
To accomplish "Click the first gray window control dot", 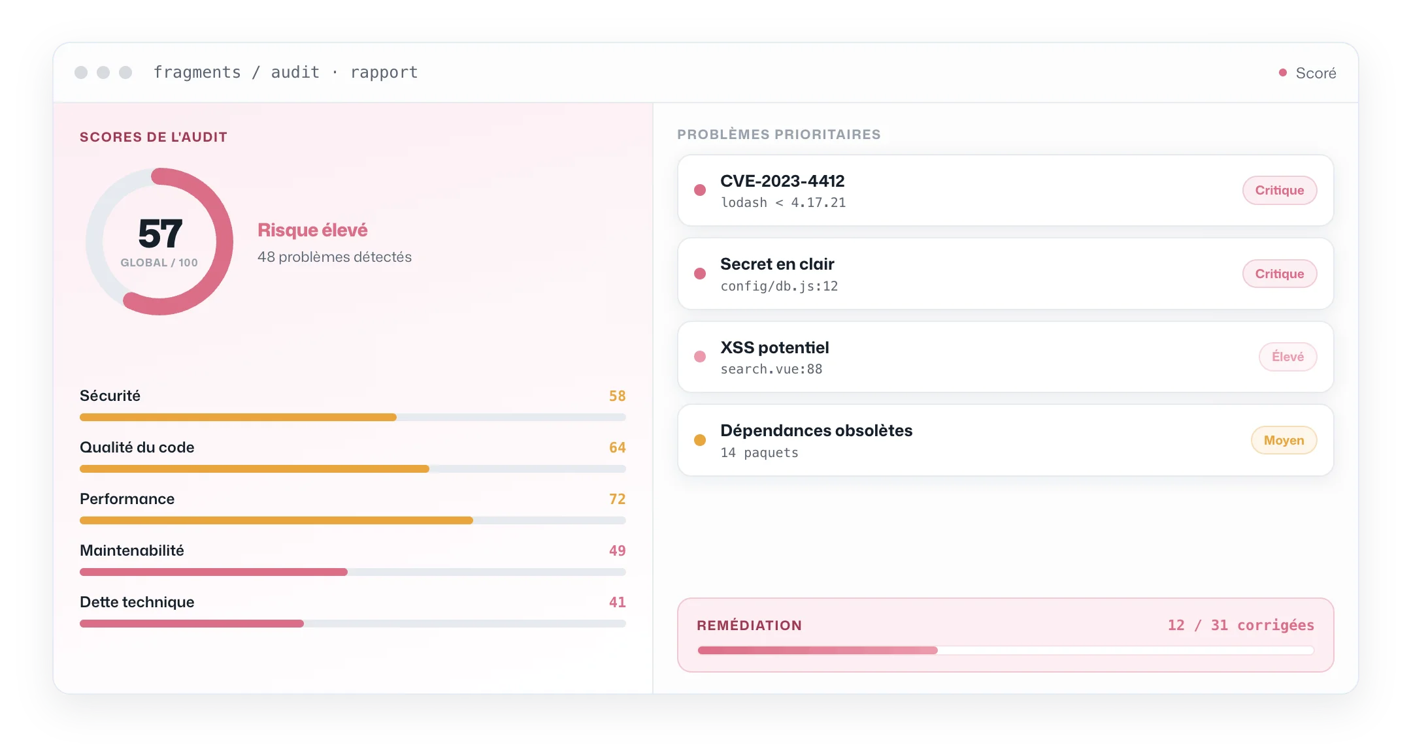I will coord(81,72).
